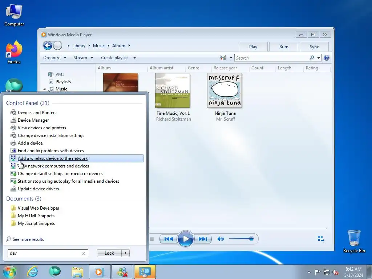Click the Media Player Search box
This screenshot has width=372, height=279.
pyautogui.click(x=272, y=58)
